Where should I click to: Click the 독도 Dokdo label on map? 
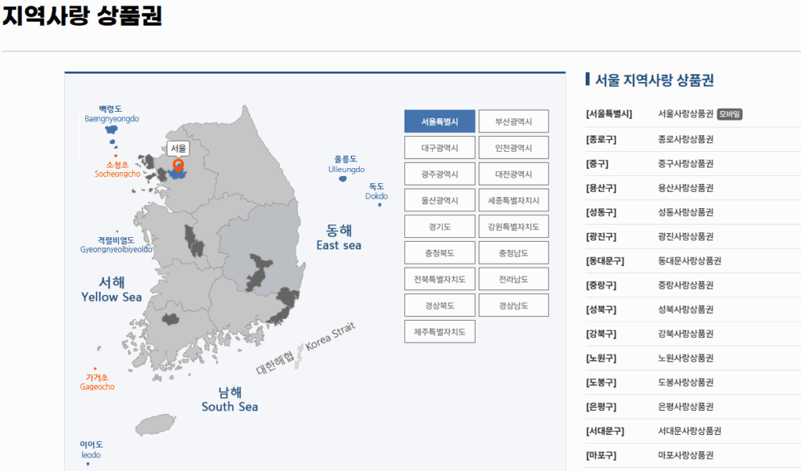pos(376,191)
